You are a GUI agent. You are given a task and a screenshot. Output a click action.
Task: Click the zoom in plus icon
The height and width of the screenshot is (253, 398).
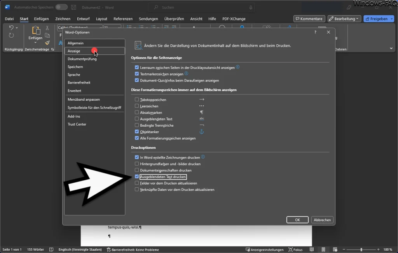pos(378,250)
